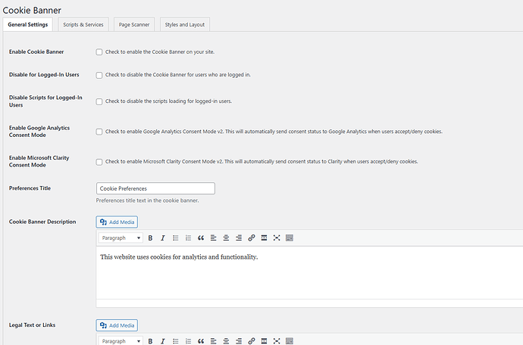Enable Google Analytics Consent Mode checkbox

pos(99,132)
